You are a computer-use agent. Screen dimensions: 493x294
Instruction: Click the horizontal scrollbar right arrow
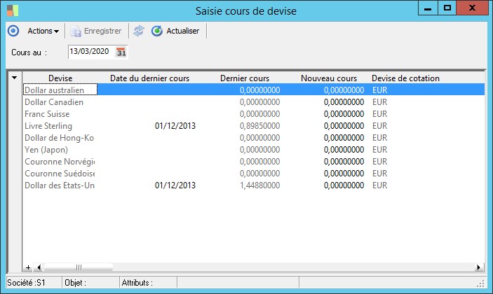[478, 267]
